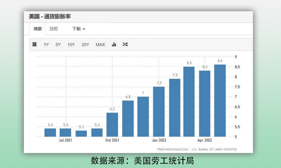Click the Jul 2021 axis label

point(65,140)
